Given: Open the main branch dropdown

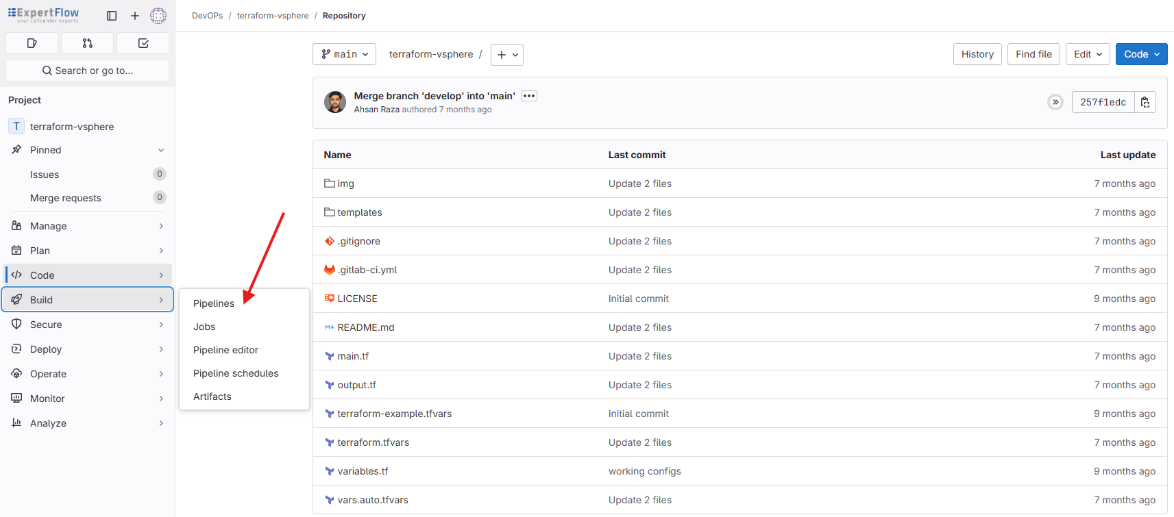Looking at the screenshot, I should (345, 54).
